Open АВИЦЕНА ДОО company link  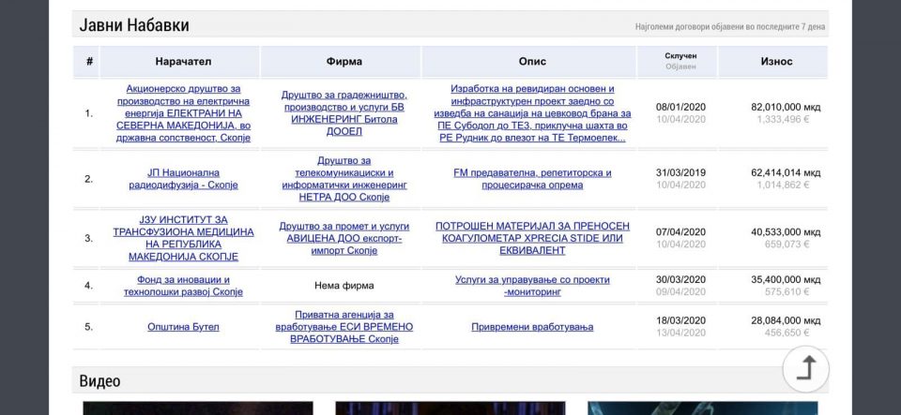pyautogui.click(x=344, y=238)
